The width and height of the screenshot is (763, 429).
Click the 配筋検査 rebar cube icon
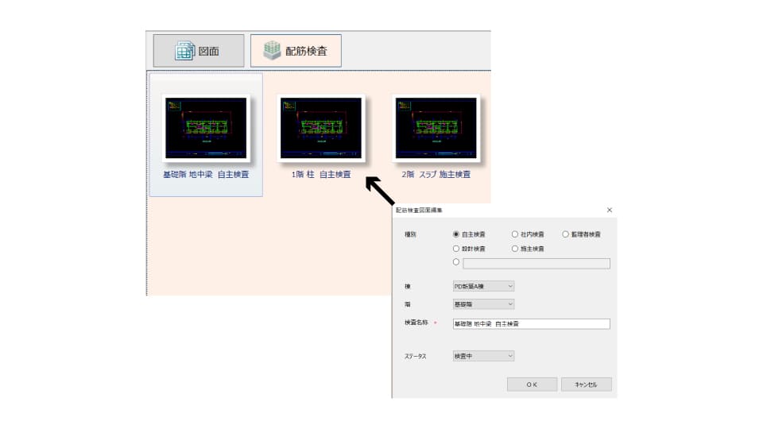[x=272, y=50]
